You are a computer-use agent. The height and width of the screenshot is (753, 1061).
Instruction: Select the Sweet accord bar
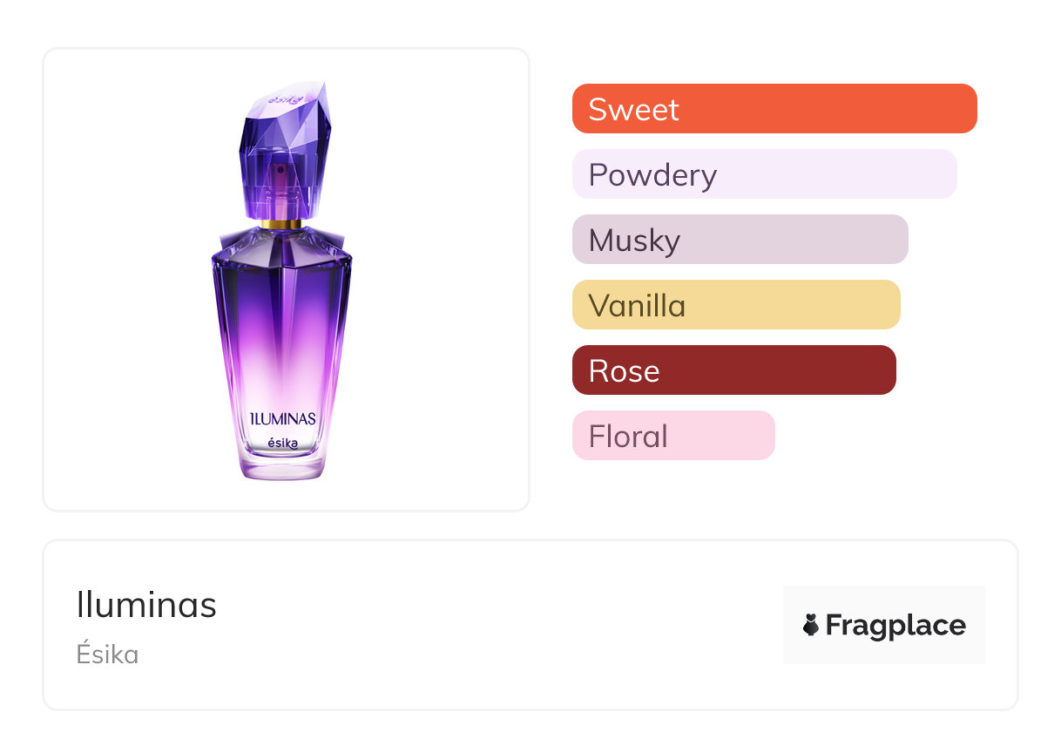(774, 109)
